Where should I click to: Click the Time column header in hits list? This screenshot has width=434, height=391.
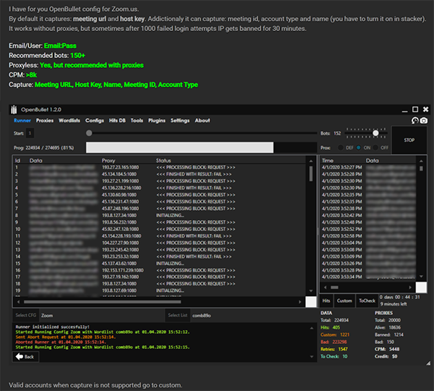328,161
